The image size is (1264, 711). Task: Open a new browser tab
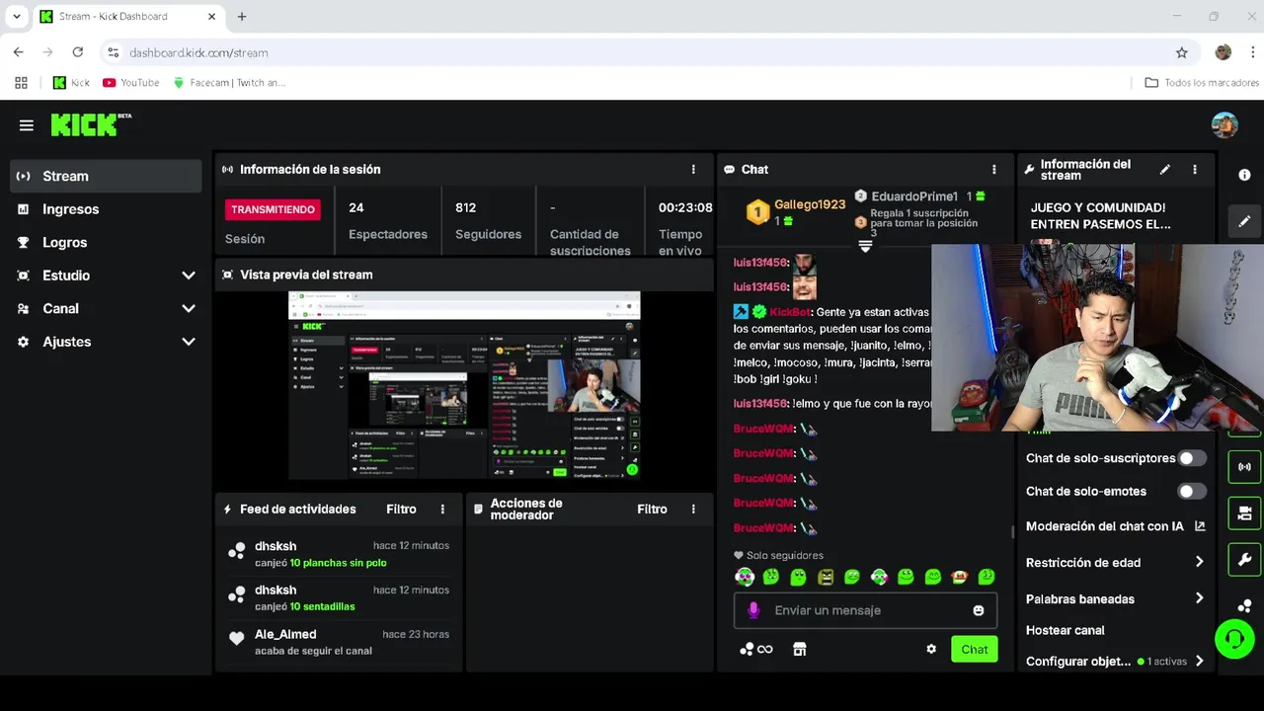pyautogui.click(x=242, y=17)
